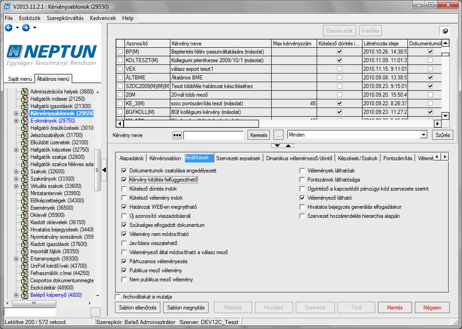Check Vélemények láthatóak
462x329 pixels.
302,171
